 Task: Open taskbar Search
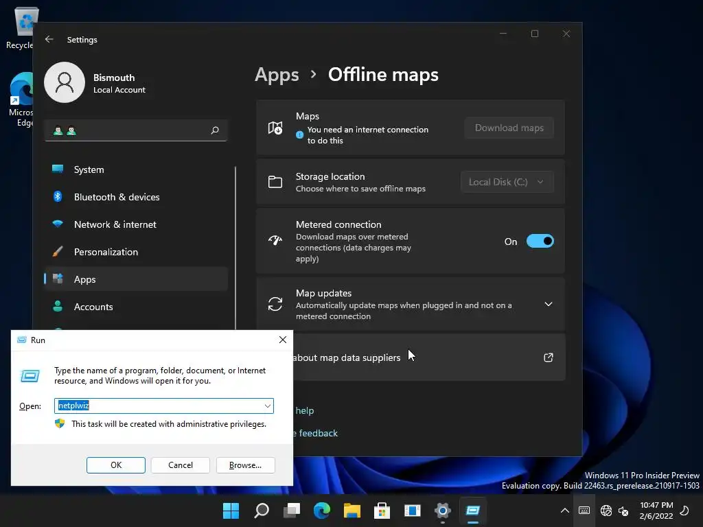pos(262,511)
